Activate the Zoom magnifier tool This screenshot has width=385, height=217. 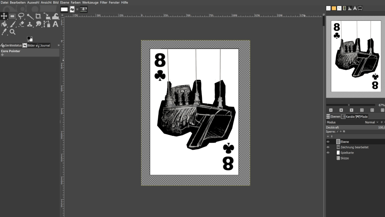(x=12, y=32)
